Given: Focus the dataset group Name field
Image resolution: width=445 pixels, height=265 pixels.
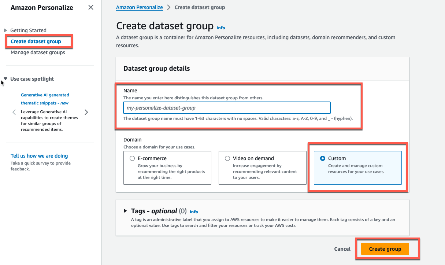Looking at the screenshot, I should [x=227, y=108].
